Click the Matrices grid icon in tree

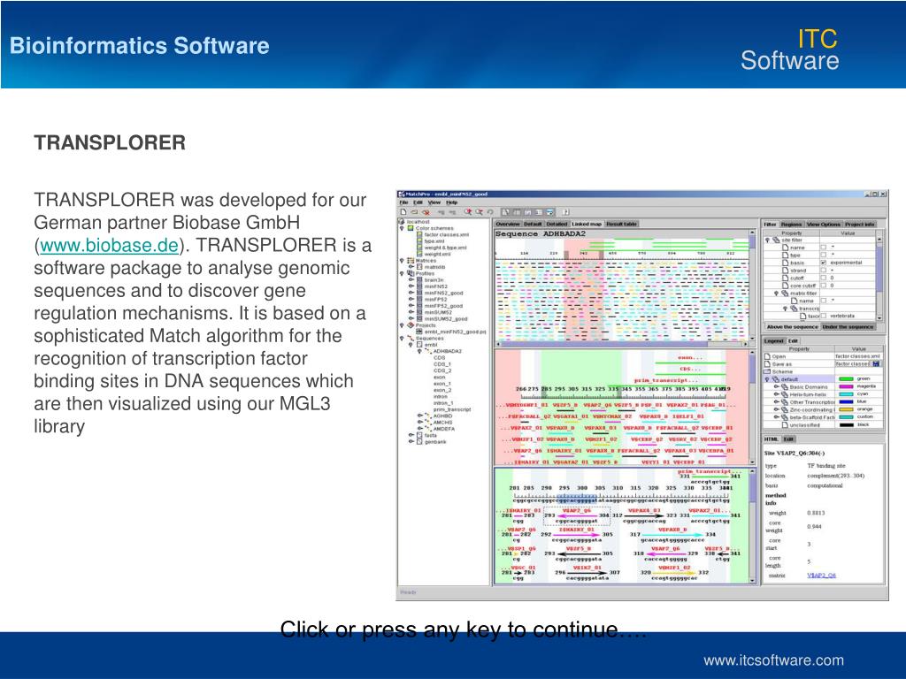tap(411, 261)
